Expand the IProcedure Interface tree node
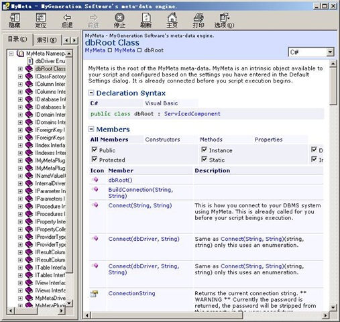Viewport: 340px width, 322px height. point(20,207)
